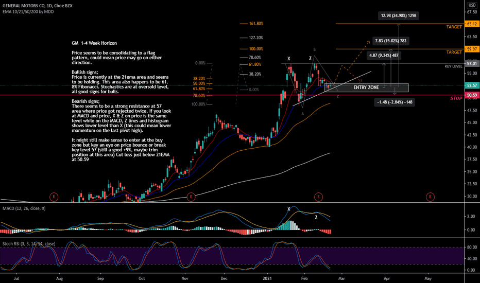Image resolution: width=480 pixels, height=283 pixels.
Task: Select the TARGET label at the 65.12 line
Action: [x=454, y=27]
